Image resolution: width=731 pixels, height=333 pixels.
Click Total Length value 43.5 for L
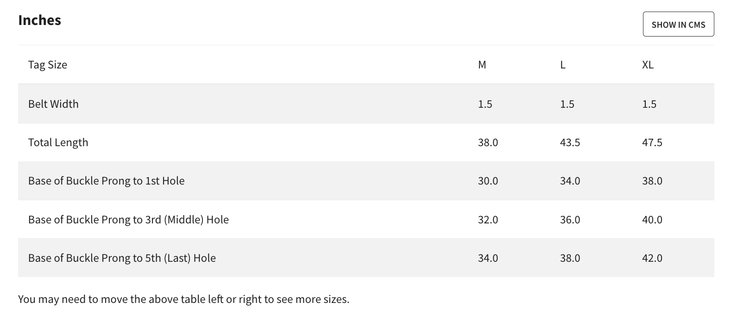(x=570, y=142)
